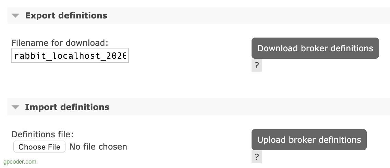Click the "Filename for download:" label
Image resolution: width=390 pixels, height=168 pixels.
coord(60,43)
